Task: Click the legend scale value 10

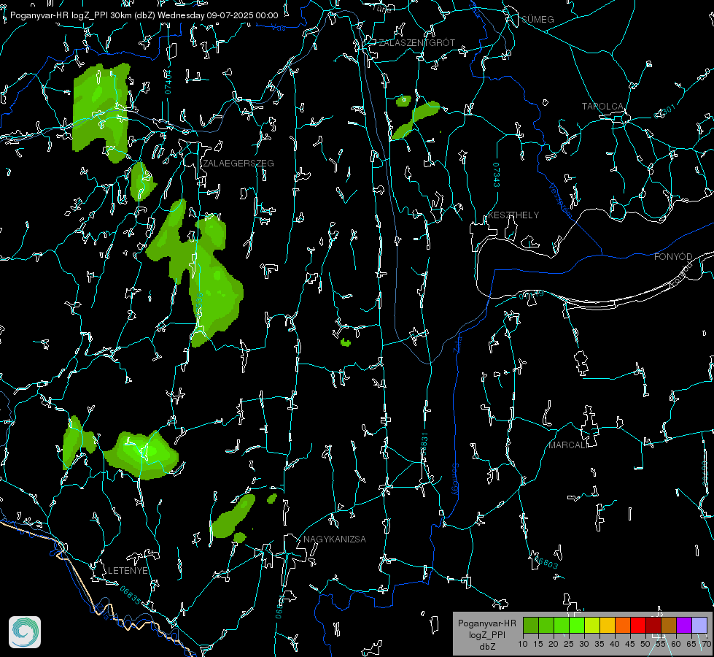Action: 523,644
